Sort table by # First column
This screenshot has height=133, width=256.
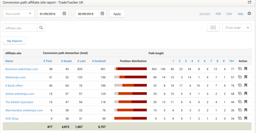[47, 61]
